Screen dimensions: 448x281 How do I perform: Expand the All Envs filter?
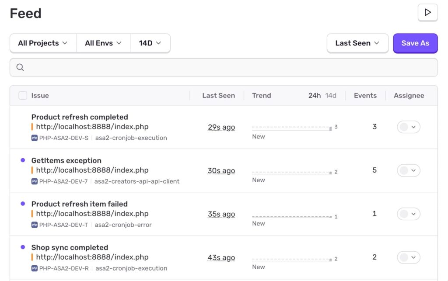click(103, 43)
